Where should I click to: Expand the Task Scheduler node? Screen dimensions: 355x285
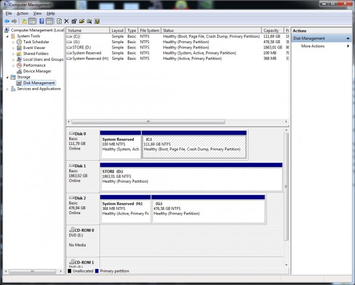tap(14, 42)
